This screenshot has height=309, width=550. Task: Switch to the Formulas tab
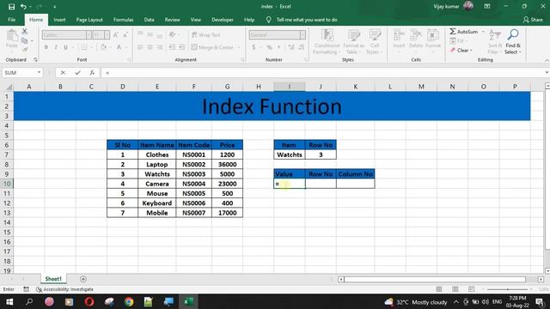tap(123, 20)
